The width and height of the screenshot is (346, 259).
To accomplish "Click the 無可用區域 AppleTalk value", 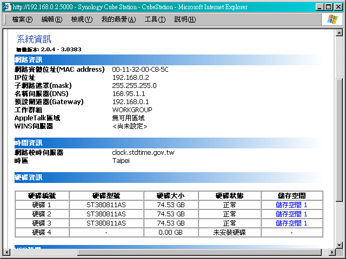I will pos(128,118).
